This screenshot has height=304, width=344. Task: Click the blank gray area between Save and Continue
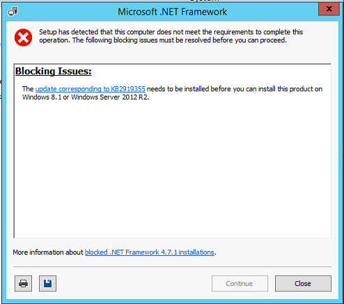pos(134,283)
